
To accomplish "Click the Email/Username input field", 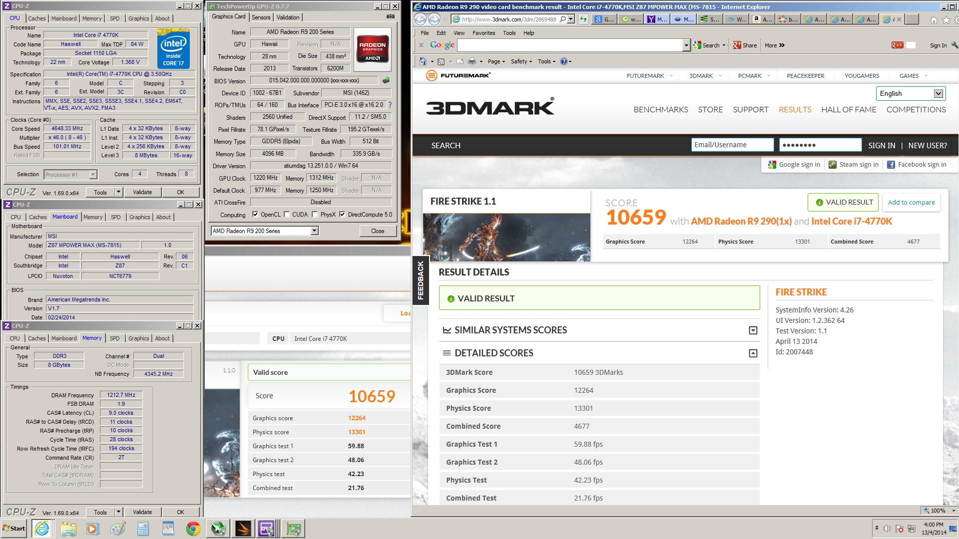I will click(x=732, y=145).
